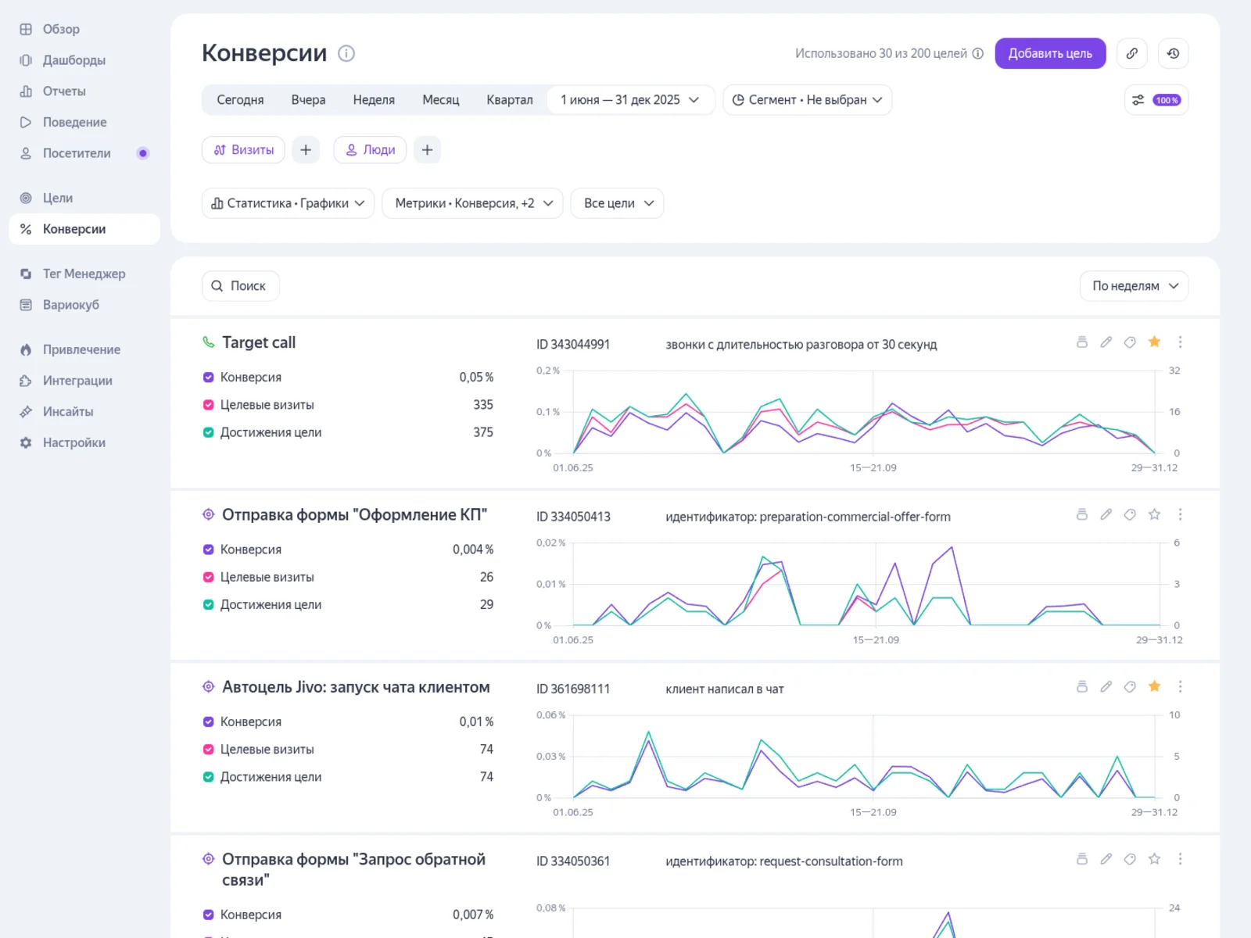The width and height of the screenshot is (1251, 938).
Task: Open more options for Автоцель Jivo goal
Action: 1181,686
